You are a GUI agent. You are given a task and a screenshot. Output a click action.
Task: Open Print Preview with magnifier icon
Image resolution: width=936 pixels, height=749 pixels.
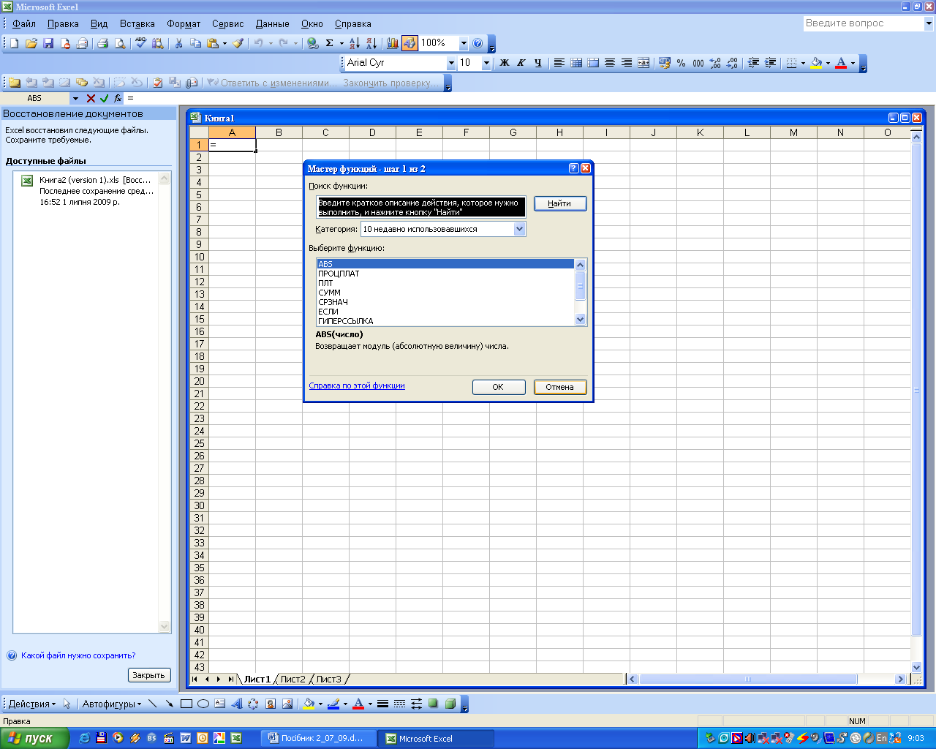click(x=120, y=43)
